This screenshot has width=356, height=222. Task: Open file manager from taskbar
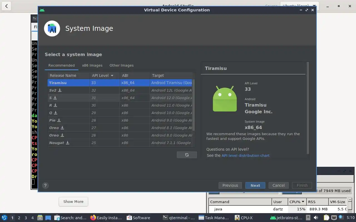pos(40,218)
